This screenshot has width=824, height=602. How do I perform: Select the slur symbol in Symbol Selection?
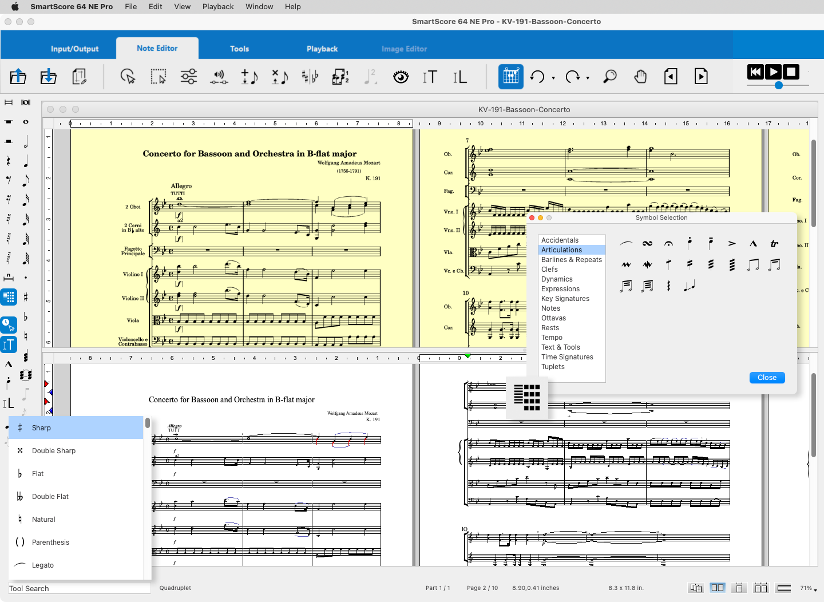click(x=626, y=244)
